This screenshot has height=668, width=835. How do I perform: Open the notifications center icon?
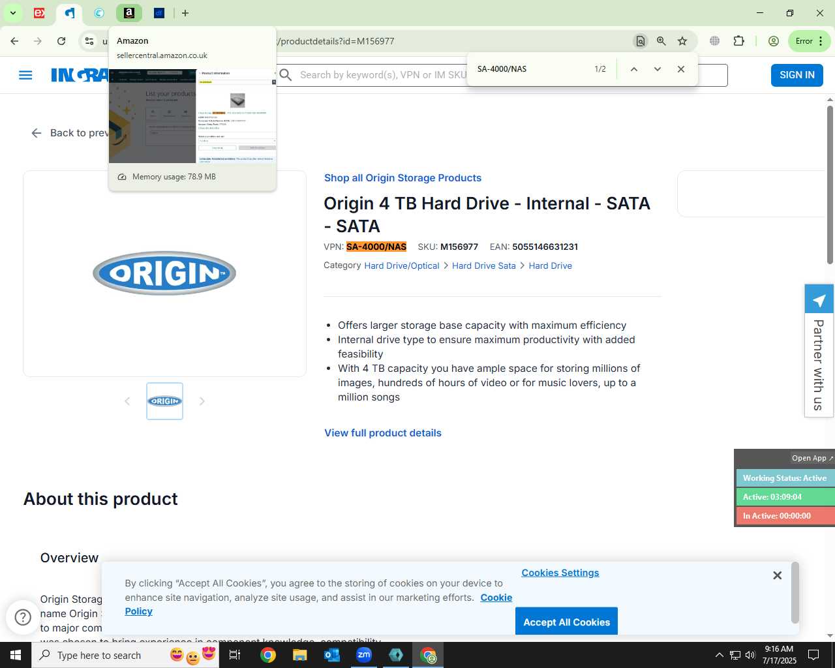tap(813, 655)
